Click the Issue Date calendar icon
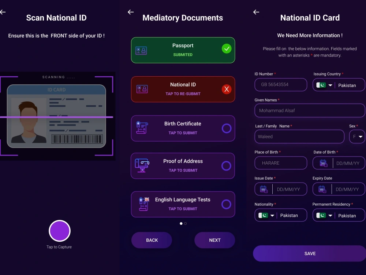Viewport: 366px width, 275px height. pos(263,189)
